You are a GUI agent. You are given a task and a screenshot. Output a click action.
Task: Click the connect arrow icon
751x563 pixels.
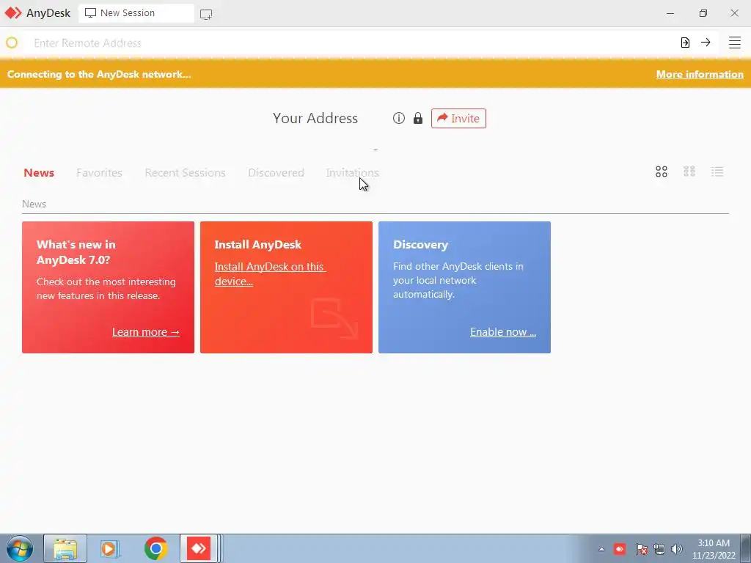[706, 43]
